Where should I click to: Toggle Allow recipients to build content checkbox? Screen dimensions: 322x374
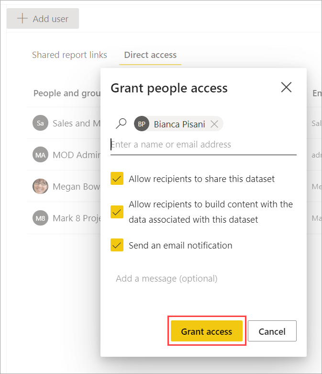pyautogui.click(x=117, y=212)
